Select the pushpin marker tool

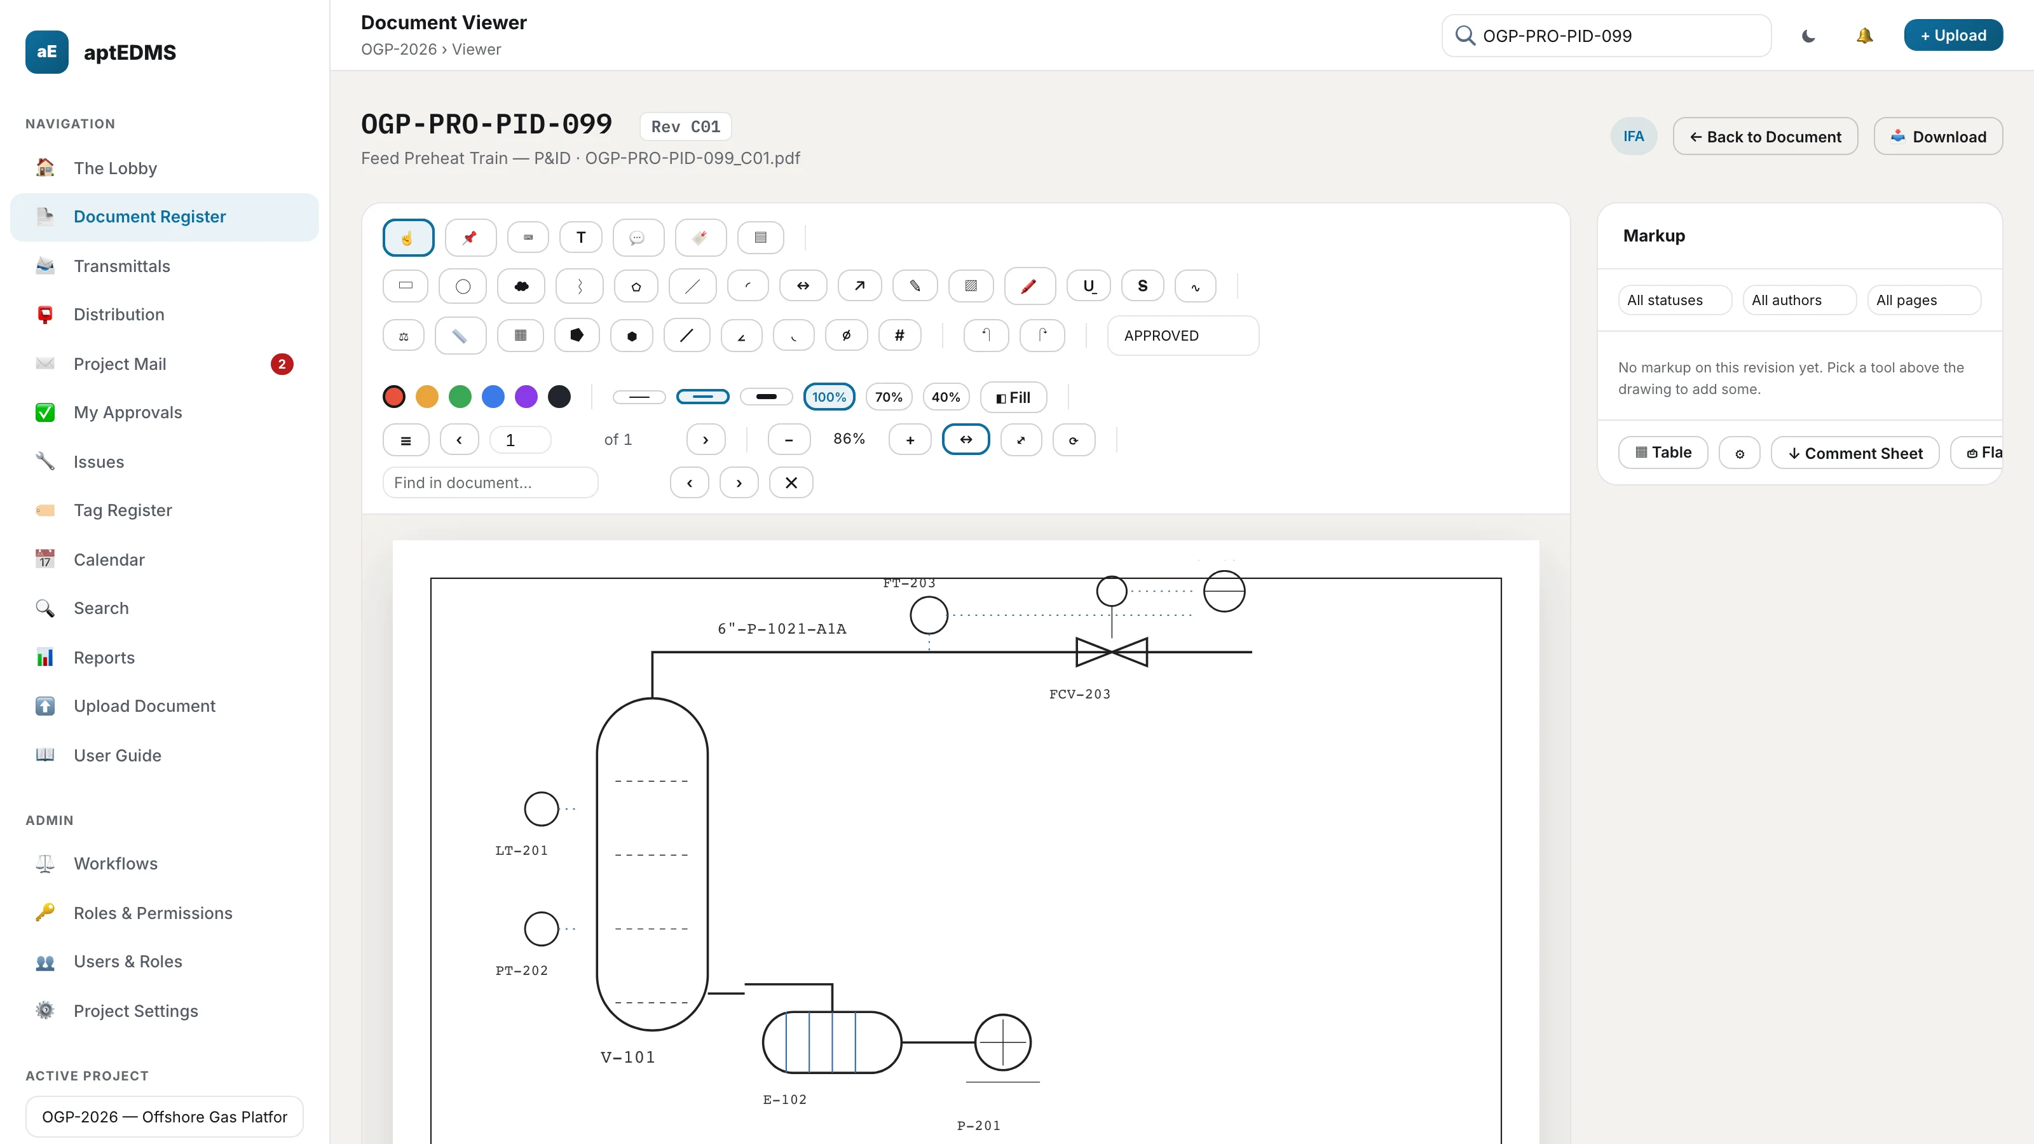click(470, 238)
